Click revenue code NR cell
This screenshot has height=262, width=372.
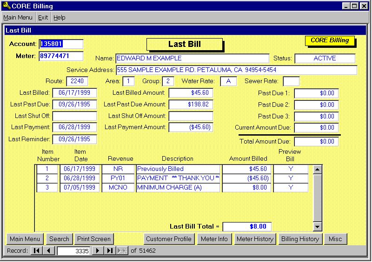tap(118, 169)
